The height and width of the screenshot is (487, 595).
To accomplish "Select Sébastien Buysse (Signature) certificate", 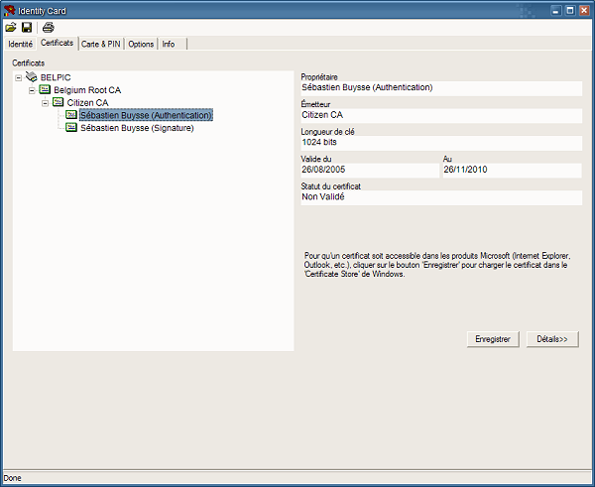I will click(137, 128).
